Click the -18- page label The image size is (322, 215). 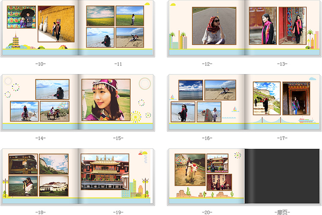coord(41,212)
